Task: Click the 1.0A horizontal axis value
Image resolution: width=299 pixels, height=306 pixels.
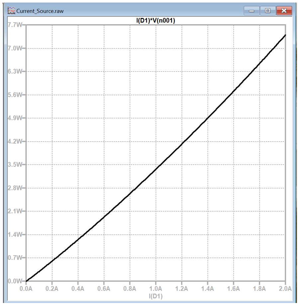Action: (x=156, y=288)
